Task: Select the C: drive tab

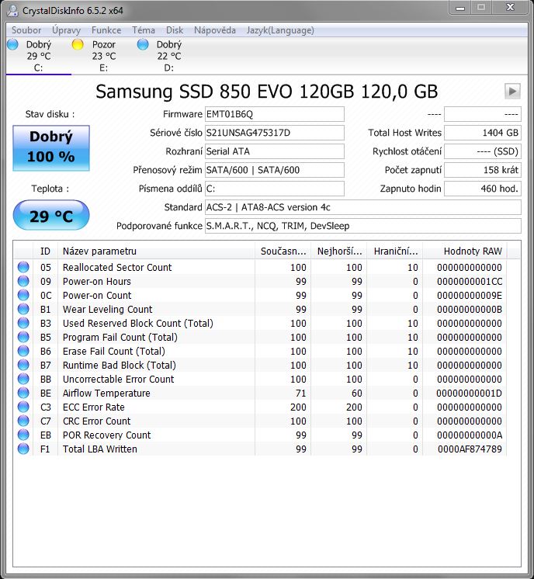Action: coord(38,56)
